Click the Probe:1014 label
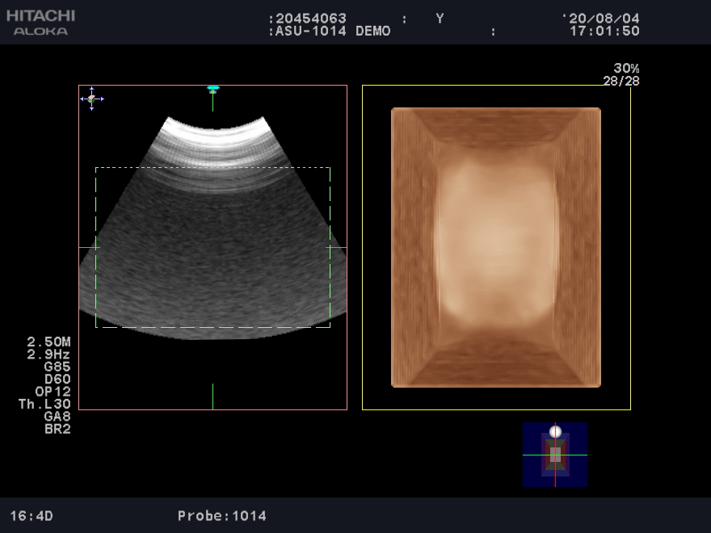The image size is (711, 533). coord(221,515)
